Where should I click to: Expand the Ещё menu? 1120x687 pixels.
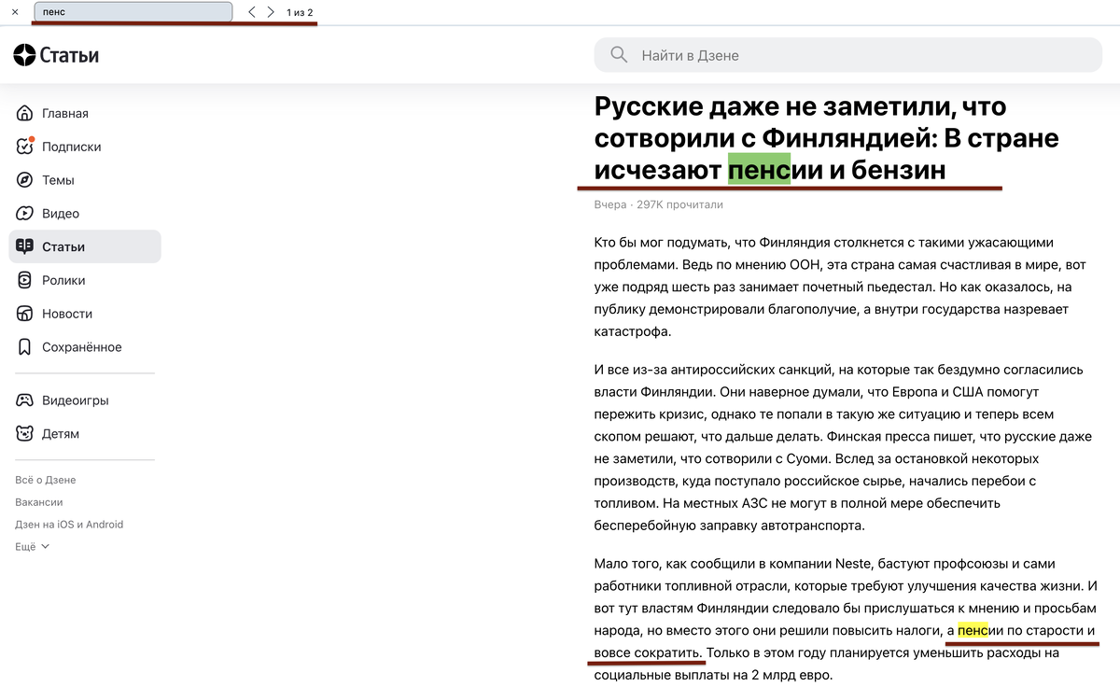click(x=32, y=546)
